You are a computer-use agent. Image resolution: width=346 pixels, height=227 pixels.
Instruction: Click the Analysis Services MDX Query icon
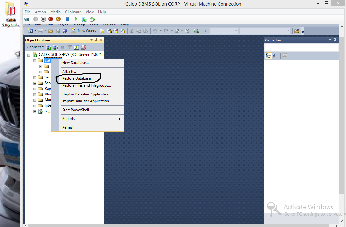pos(109,31)
